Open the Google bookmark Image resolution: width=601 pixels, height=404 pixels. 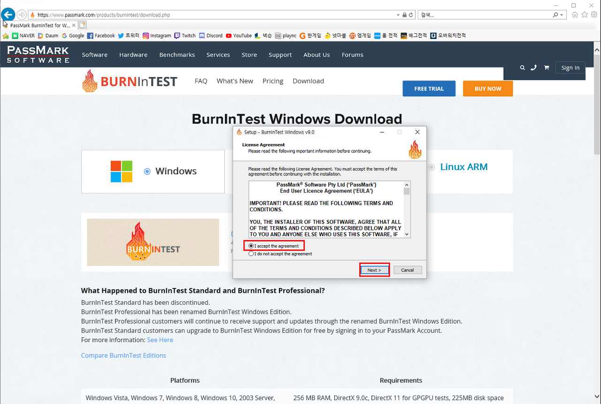tap(73, 36)
